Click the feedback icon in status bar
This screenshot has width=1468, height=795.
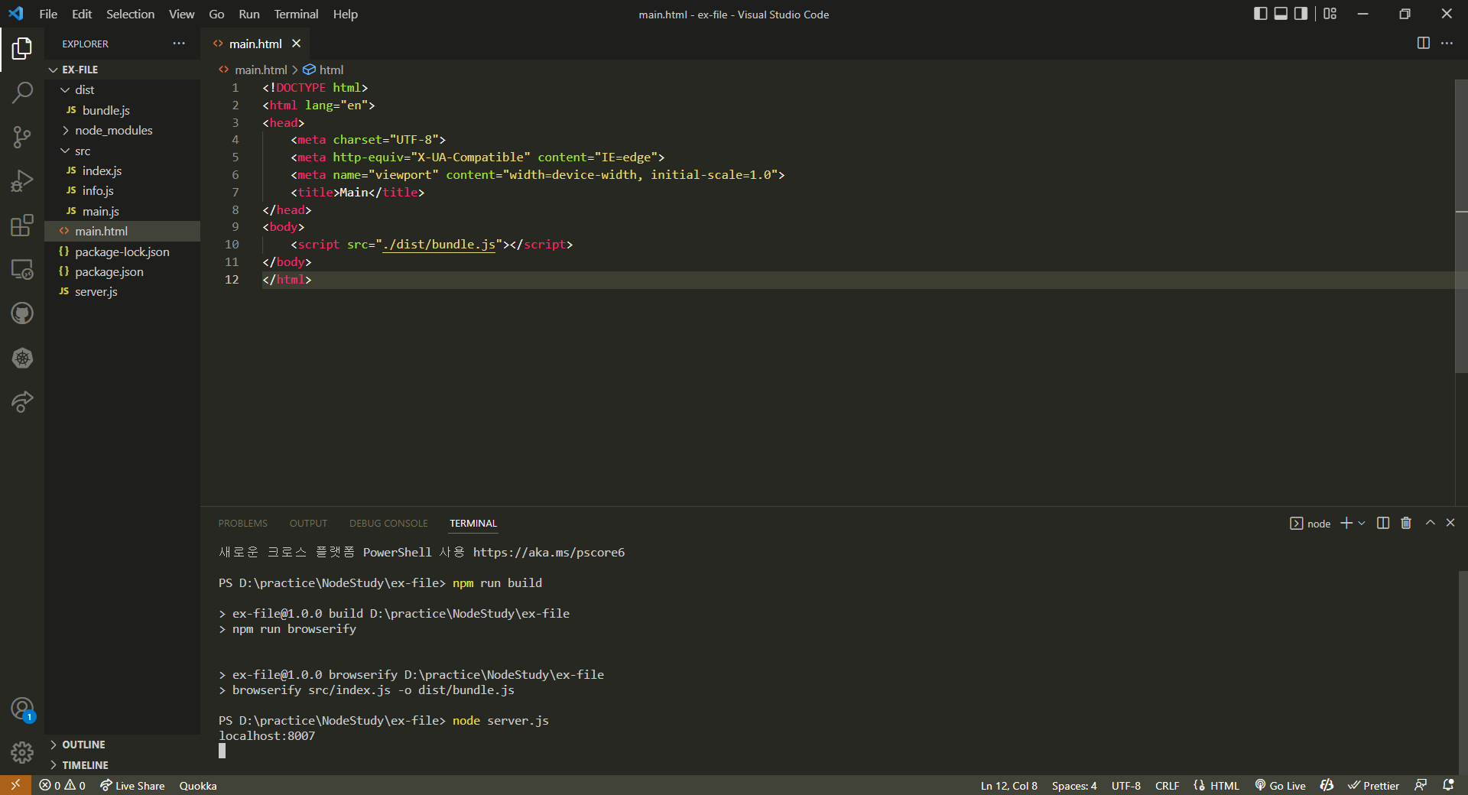(1421, 785)
